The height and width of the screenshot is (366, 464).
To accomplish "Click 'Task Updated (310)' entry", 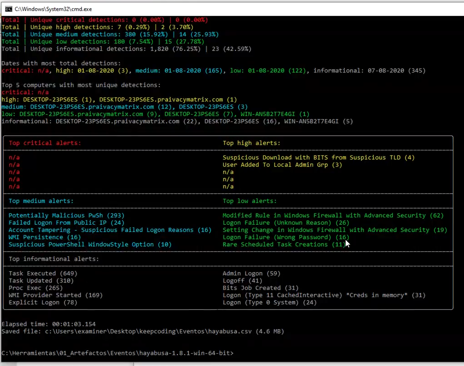I will click(41, 280).
